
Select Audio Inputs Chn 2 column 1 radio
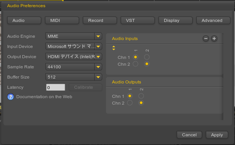(x=135, y=64)
